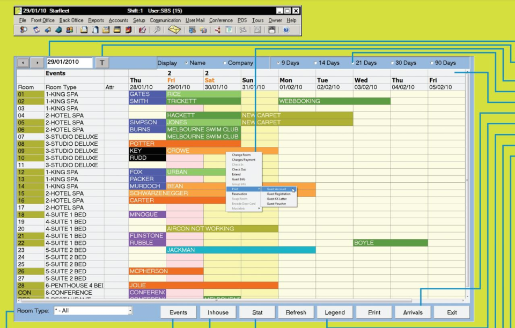The width and height of the screenshot is (515, 328).
Task: Select the 21 Days view option
Action: pos(352,63)
